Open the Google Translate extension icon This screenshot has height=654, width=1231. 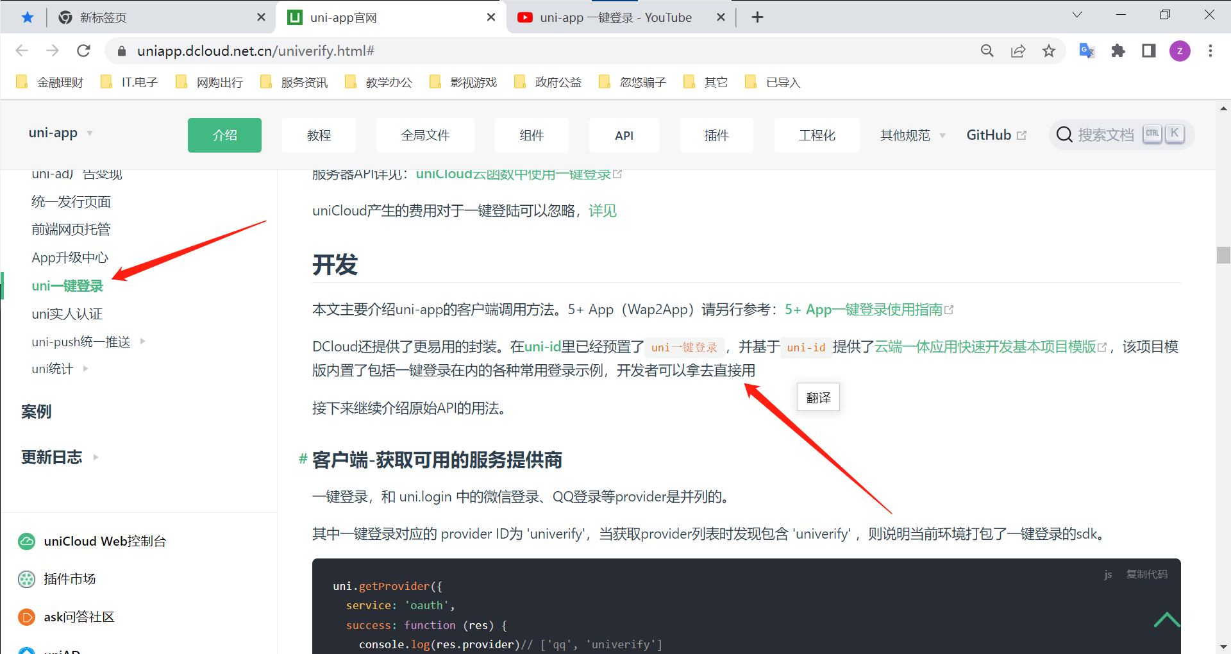(x=1086, y=51)
